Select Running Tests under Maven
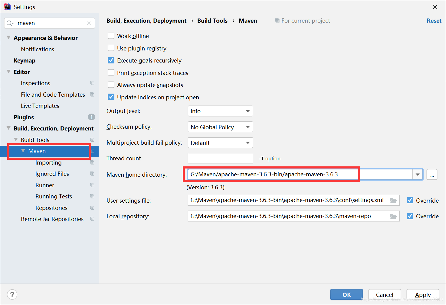Image resolution: width=446 pixels, height=305 pixels. (54, 196)
